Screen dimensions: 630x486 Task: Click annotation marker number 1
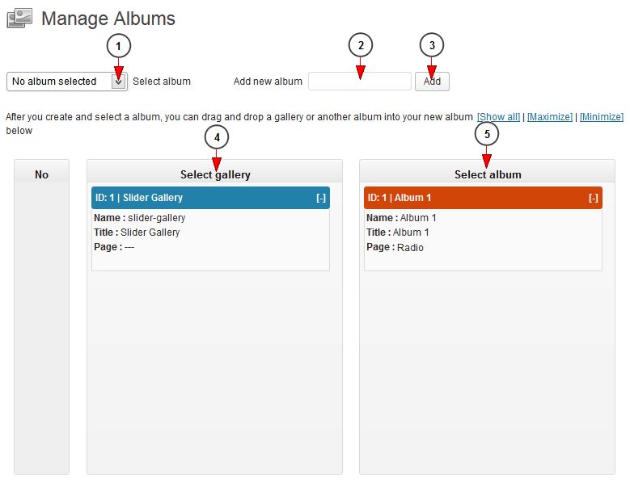point(119,46)
